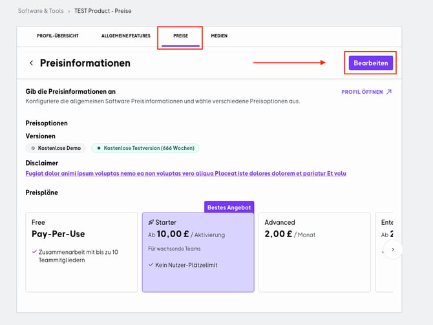Click the breadcrumb separator chevron
The width and height of the screenshot is (433, 325).
(x=69, y=12)
